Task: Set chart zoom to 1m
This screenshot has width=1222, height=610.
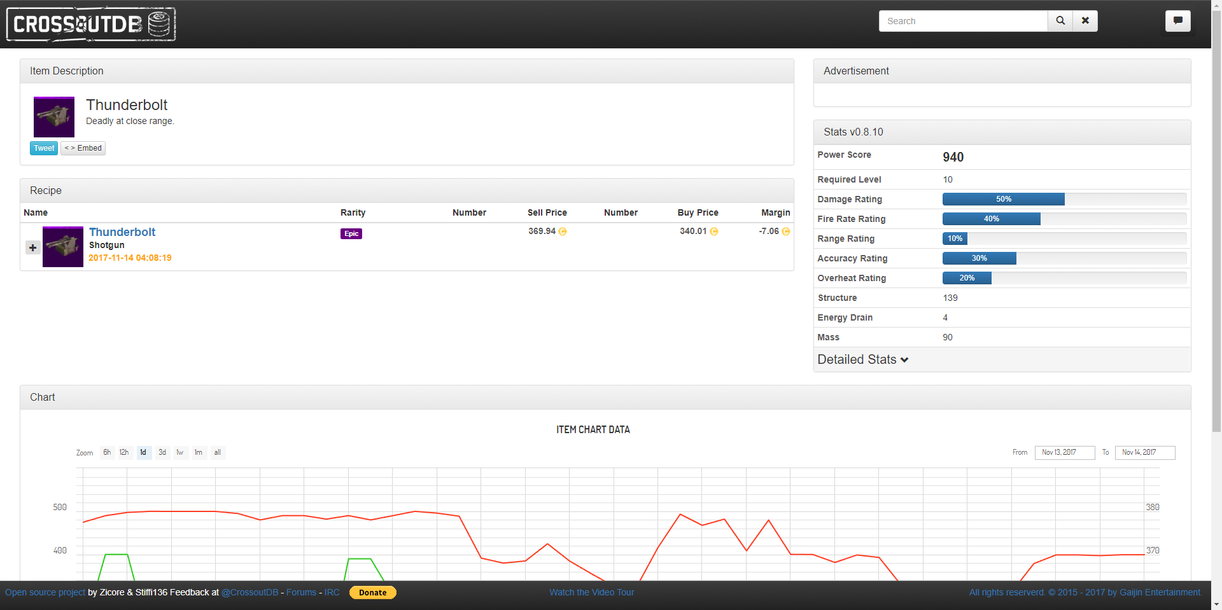Action: pos(199,452)
